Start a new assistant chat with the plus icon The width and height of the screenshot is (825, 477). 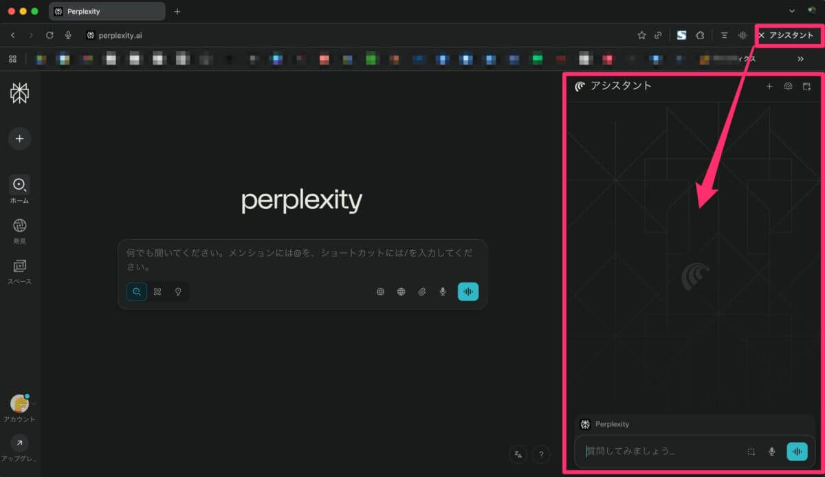click(x=769, y=87)
